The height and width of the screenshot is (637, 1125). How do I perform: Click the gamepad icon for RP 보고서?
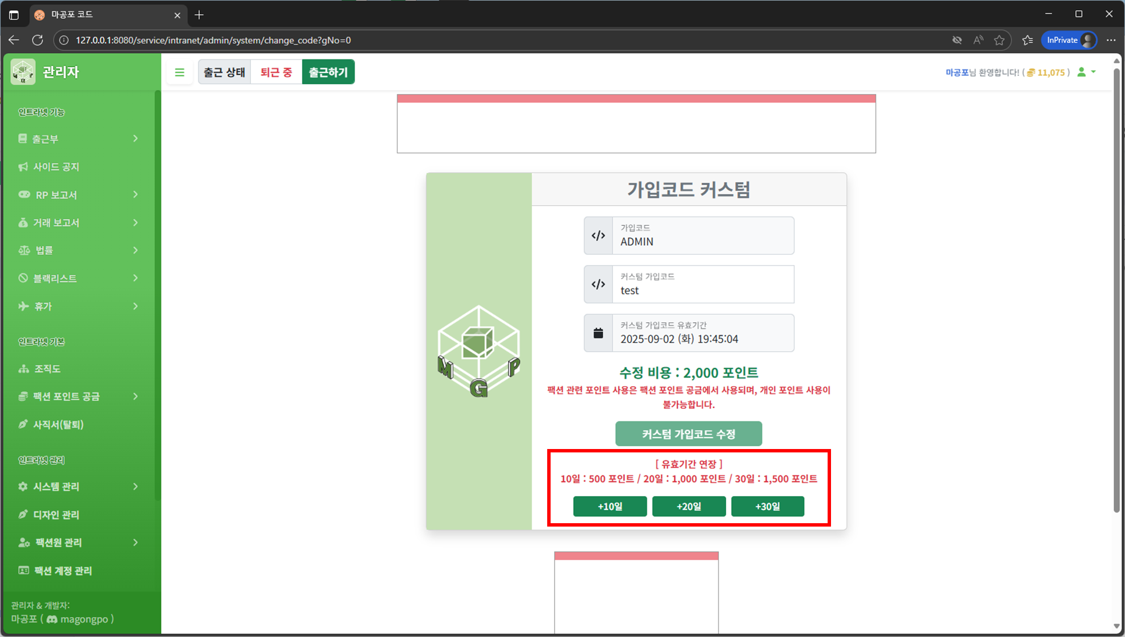[x=24, y=195]
